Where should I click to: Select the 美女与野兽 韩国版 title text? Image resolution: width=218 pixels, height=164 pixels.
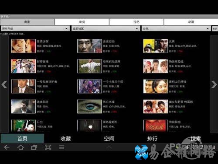(181, 102)
